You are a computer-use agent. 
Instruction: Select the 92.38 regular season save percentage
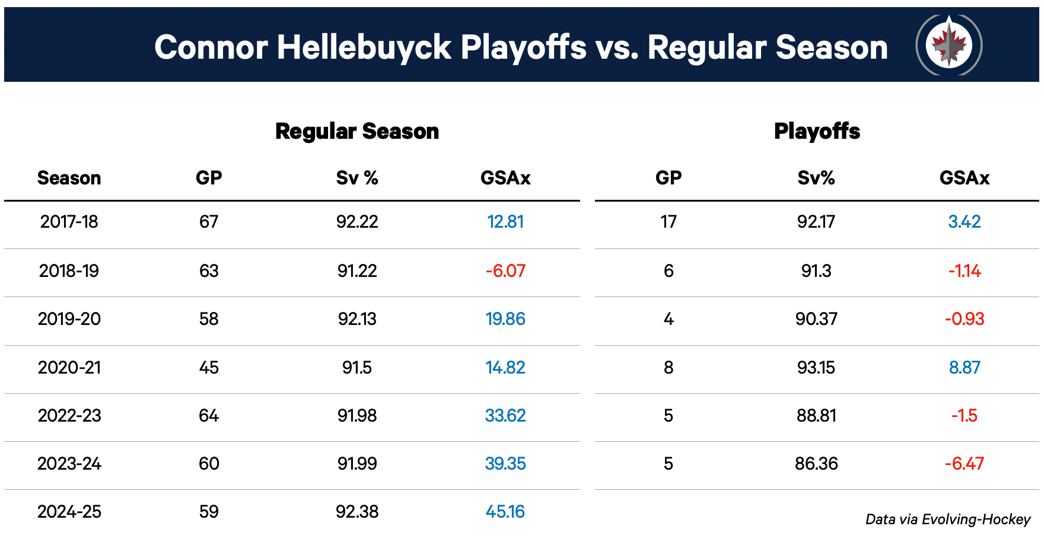point(357,511)
